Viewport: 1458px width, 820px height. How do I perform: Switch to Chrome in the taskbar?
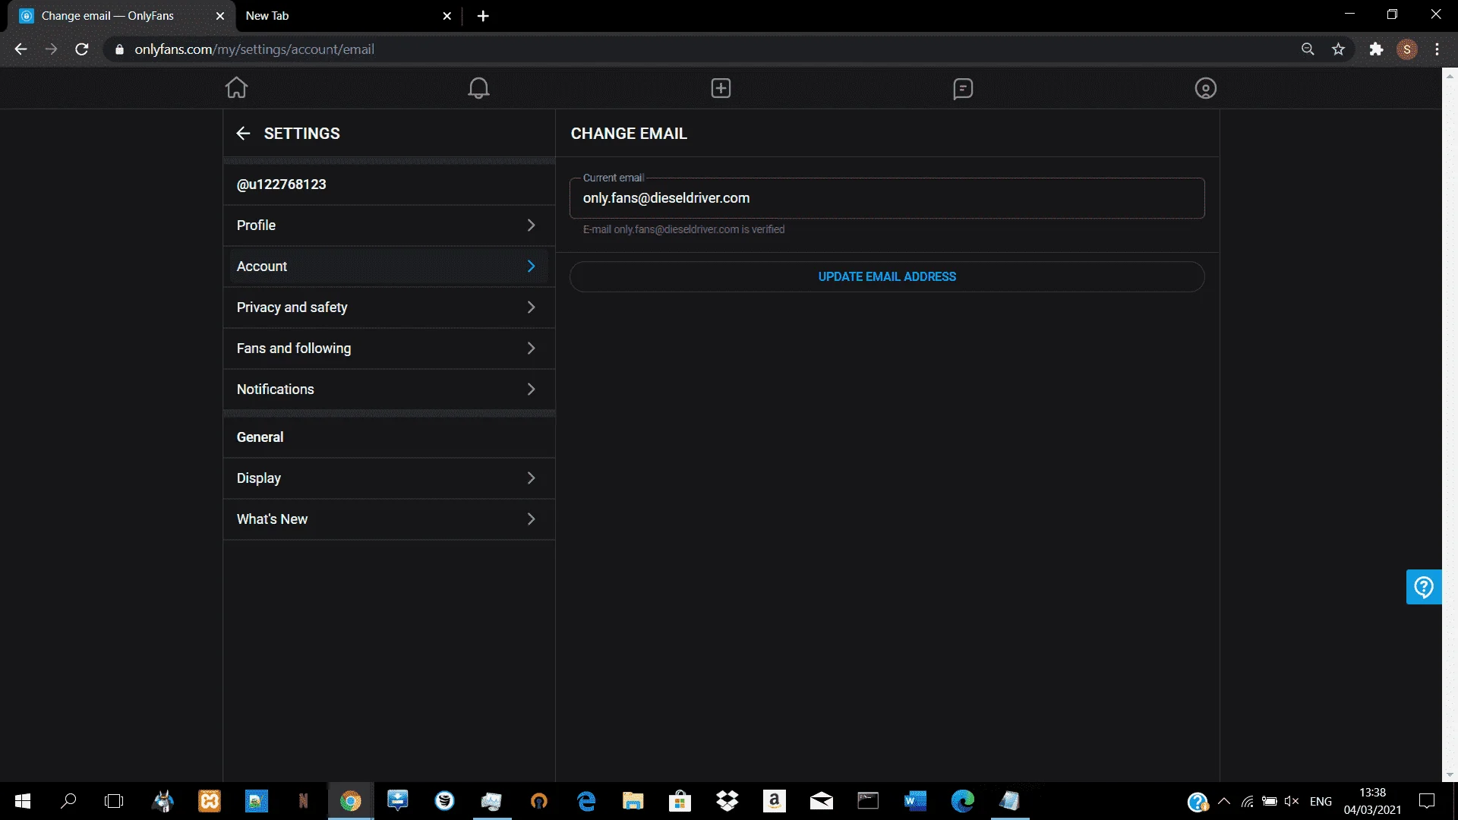350,801
